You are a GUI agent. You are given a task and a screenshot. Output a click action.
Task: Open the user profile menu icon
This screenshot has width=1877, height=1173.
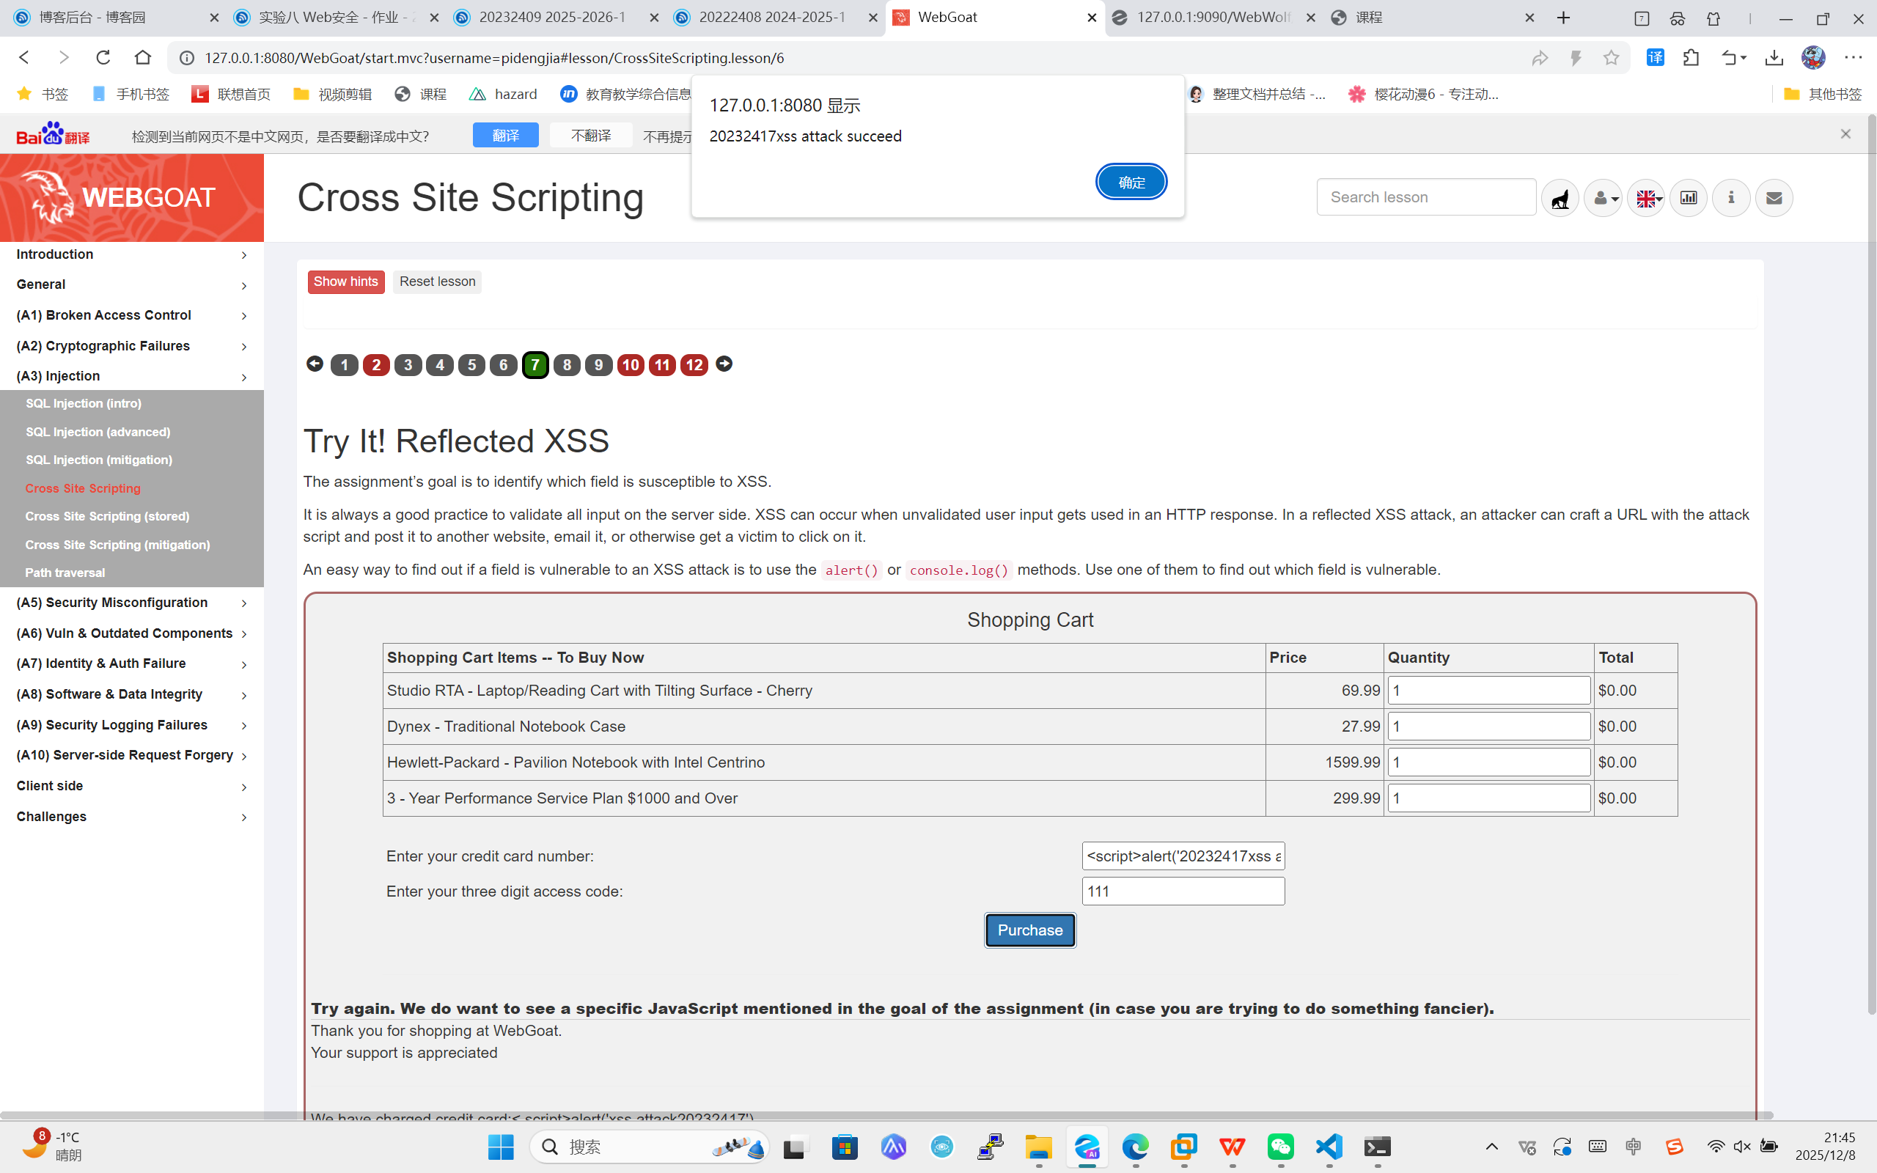(1604, 198)
